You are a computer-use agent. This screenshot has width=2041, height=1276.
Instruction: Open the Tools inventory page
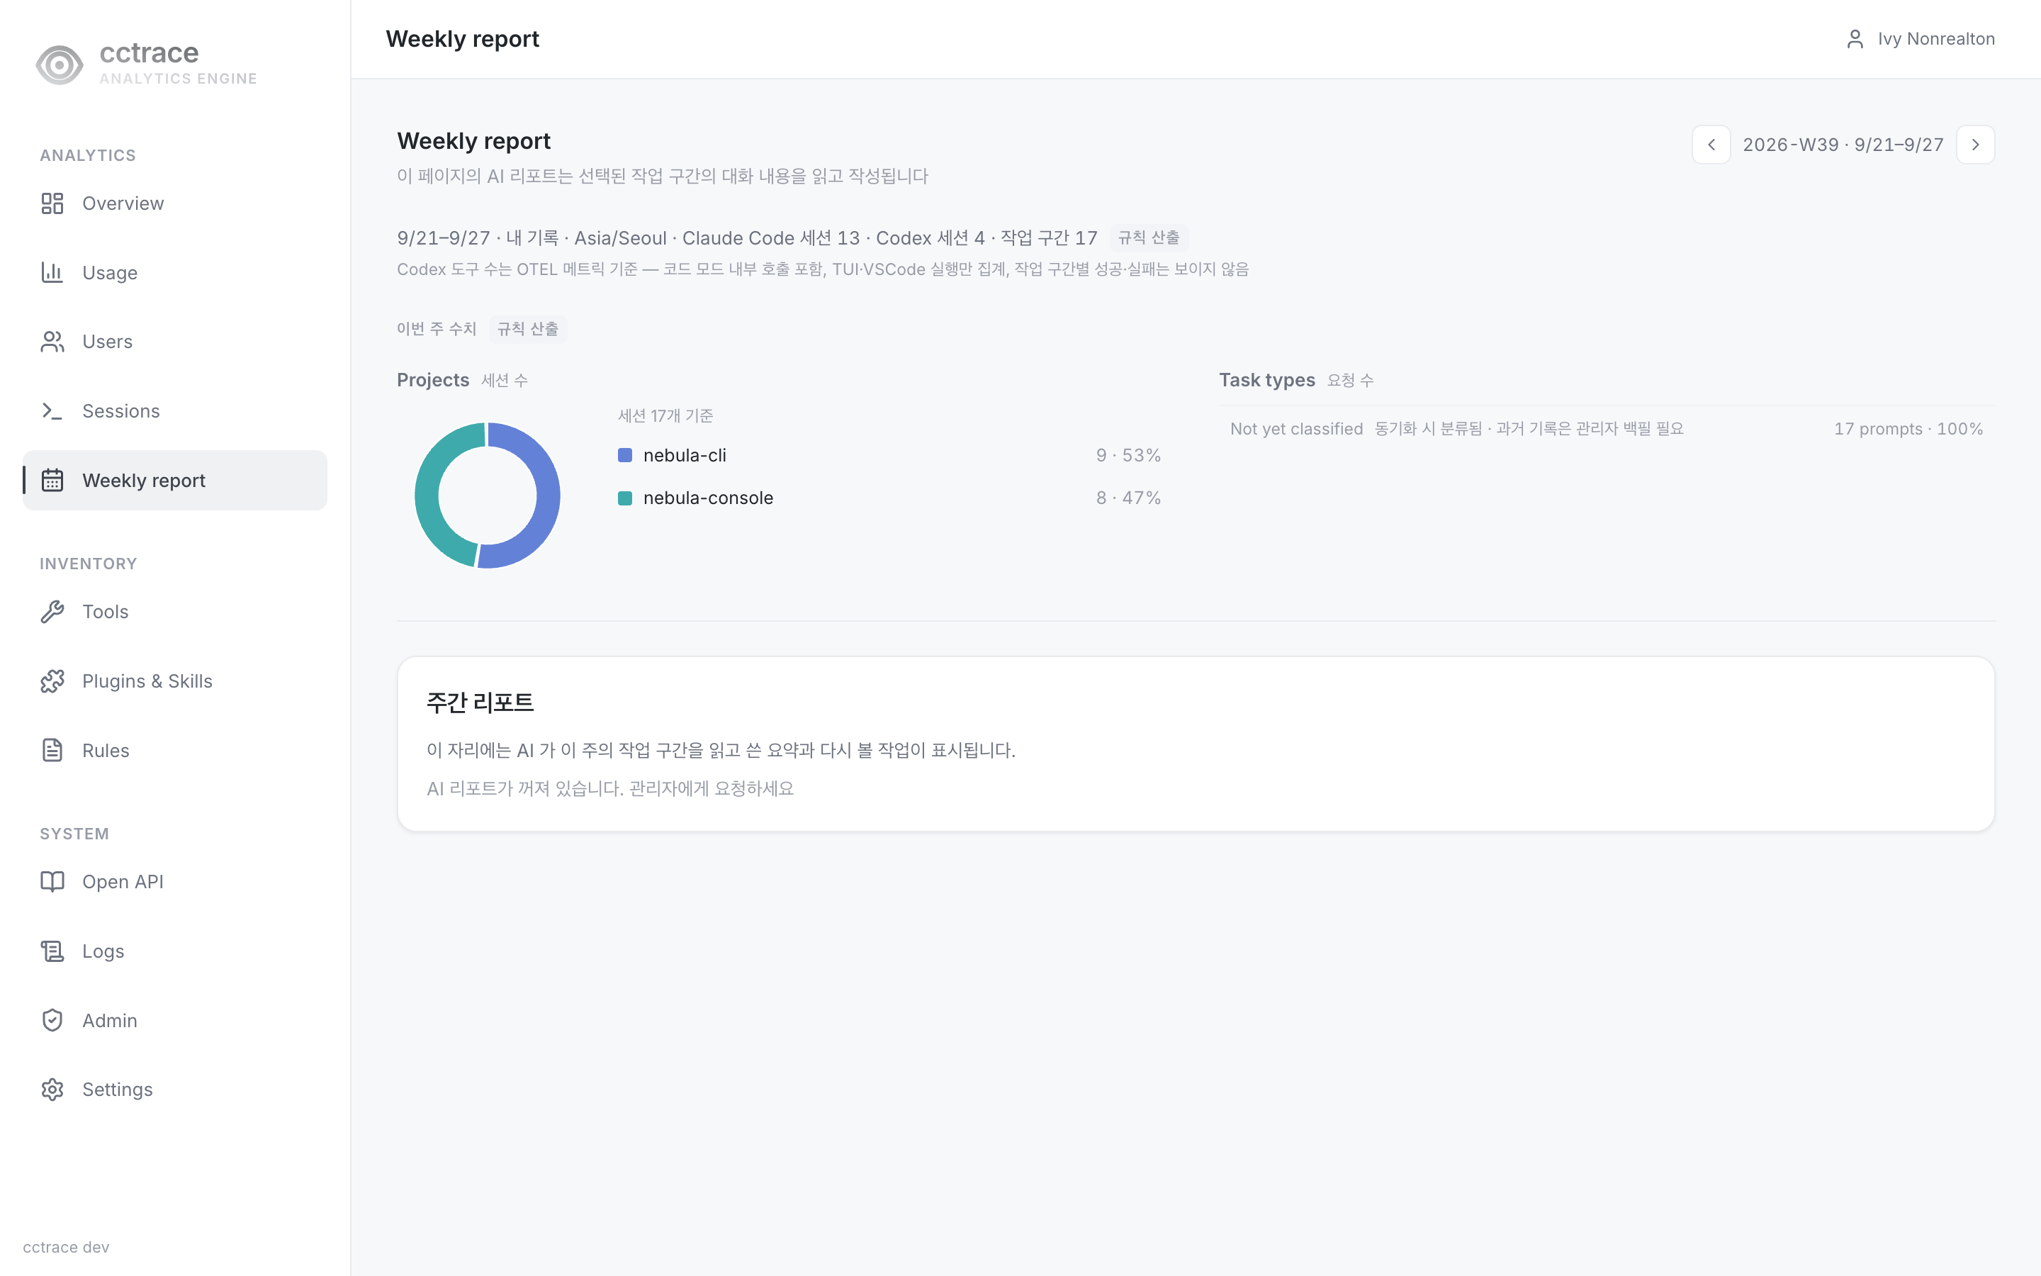(174, 612)
